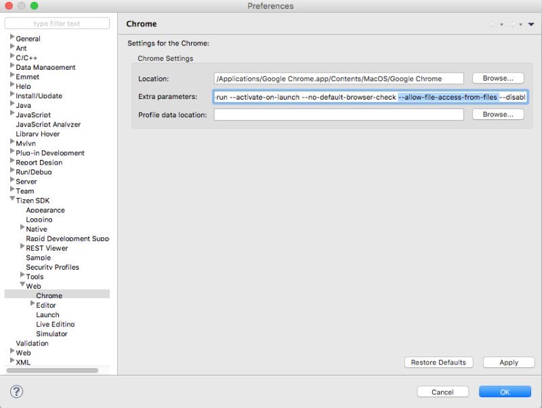Select Logging under Tizen SDK

pos(39,220)
